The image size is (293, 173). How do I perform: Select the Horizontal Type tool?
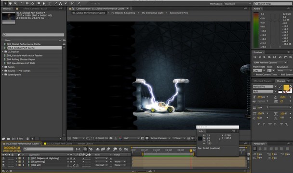coord(49,3)
